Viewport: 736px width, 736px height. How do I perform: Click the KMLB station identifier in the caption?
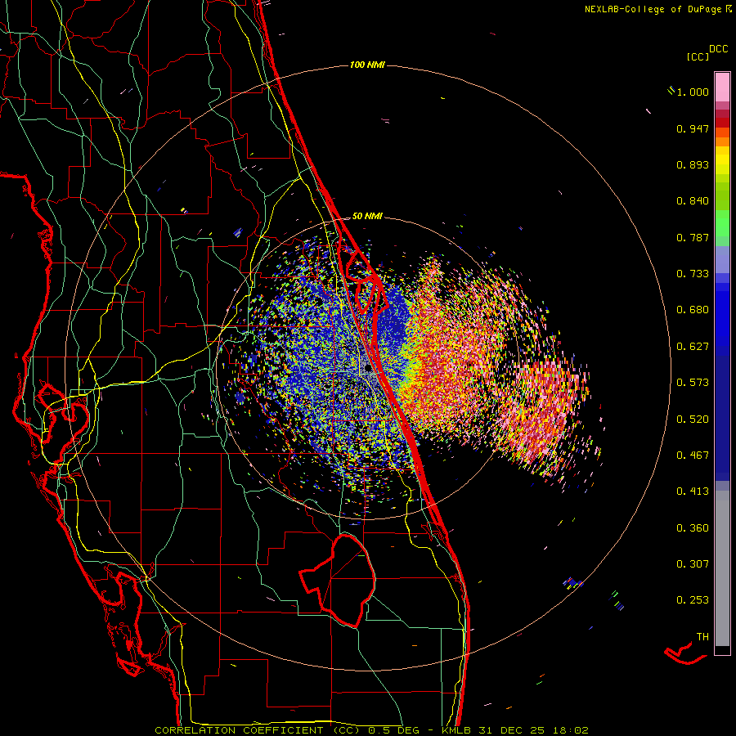[x=458, y=730]
